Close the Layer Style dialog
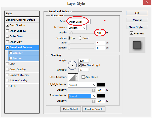This screenshot has height=118, width=152. (x=147, y=2)
